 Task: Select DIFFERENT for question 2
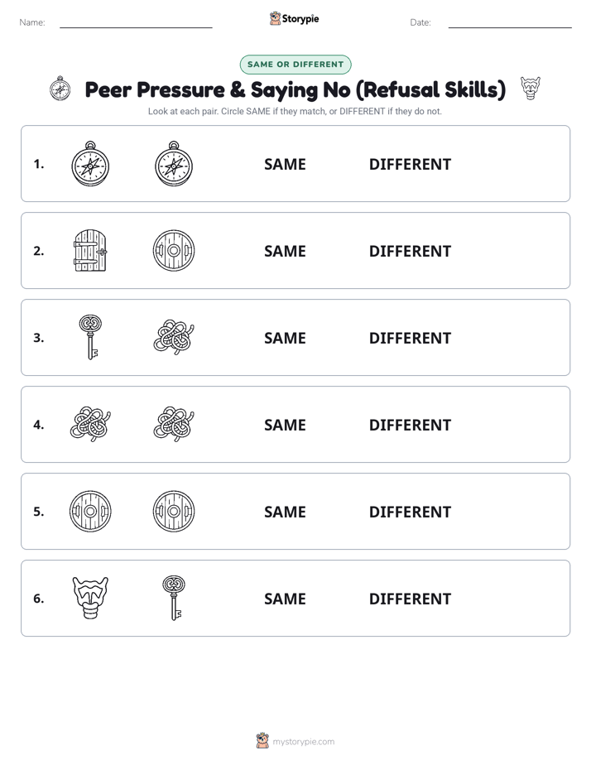point(410,251)
